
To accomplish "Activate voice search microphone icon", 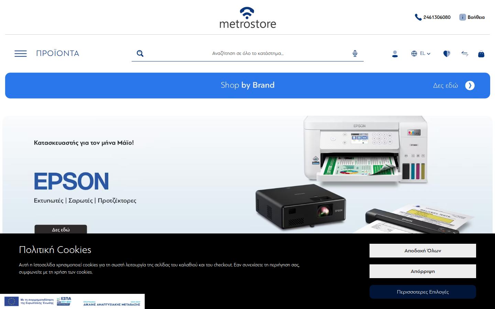I will tap(355, 54).
